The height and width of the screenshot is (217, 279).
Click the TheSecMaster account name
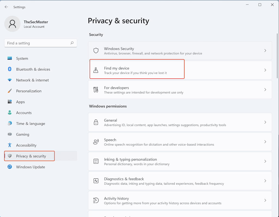tap(36, 22)
